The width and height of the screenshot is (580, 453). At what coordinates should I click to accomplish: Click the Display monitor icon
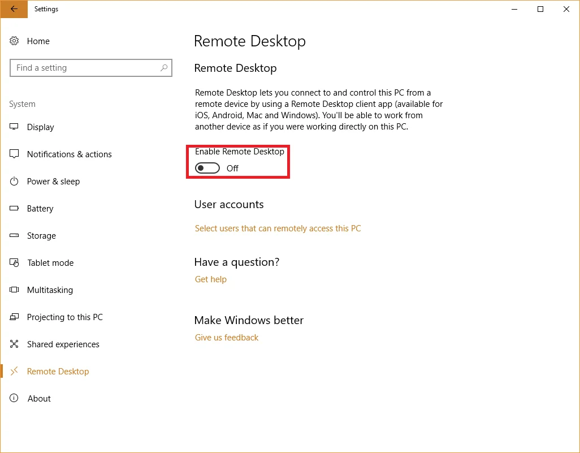point(14,127)
